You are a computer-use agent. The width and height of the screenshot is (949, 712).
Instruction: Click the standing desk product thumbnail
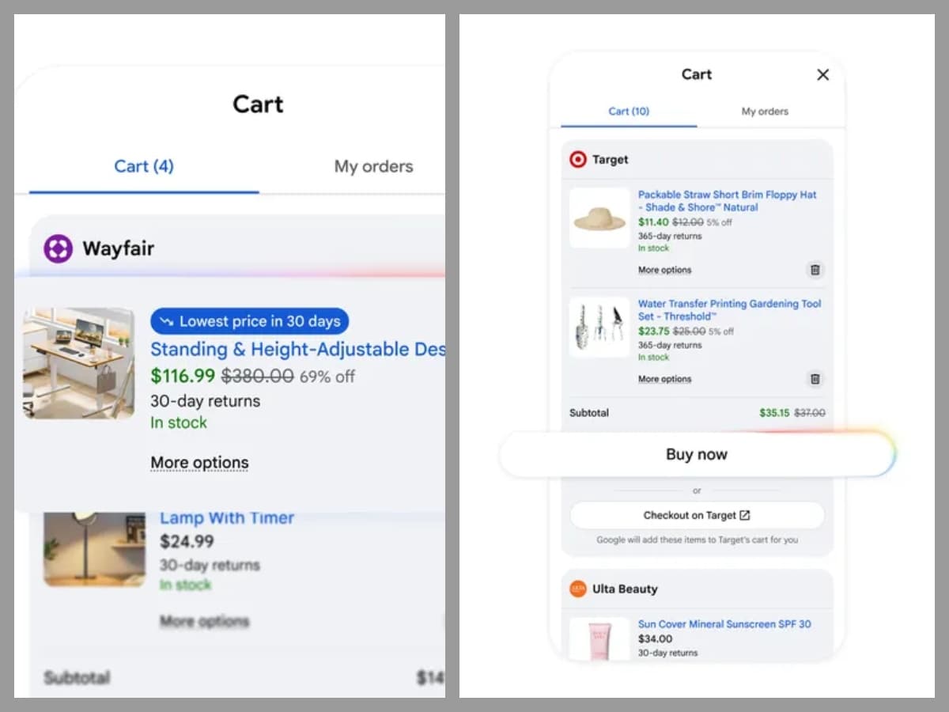pyautogui.click(x=78, y=363)
